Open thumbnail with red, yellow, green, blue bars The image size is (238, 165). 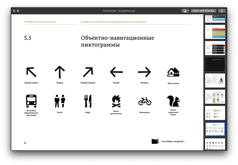pyautogui.click(x=215, y=32)
